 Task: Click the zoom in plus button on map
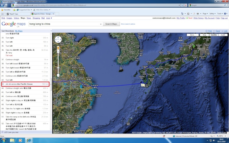click(58, 51)
